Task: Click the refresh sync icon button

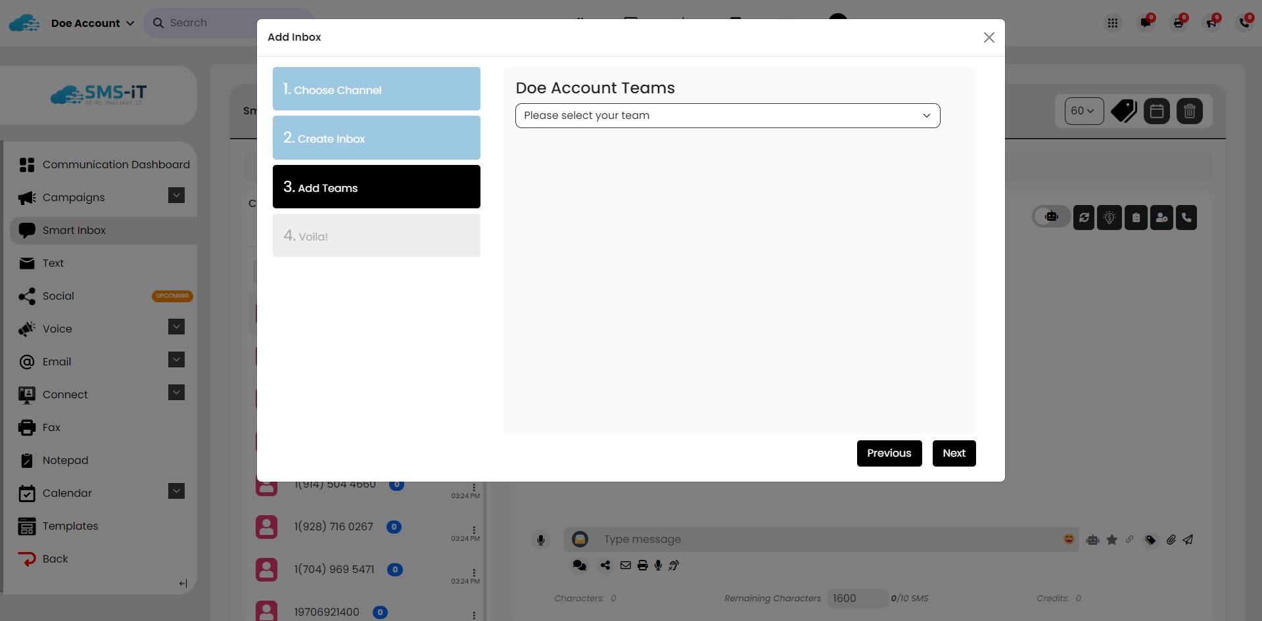Action: point(1084,218)
